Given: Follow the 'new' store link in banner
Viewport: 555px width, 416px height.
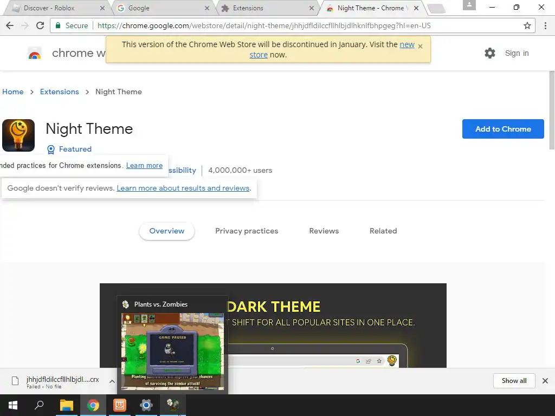Looking at the screenshot, I should click(406, 44).
